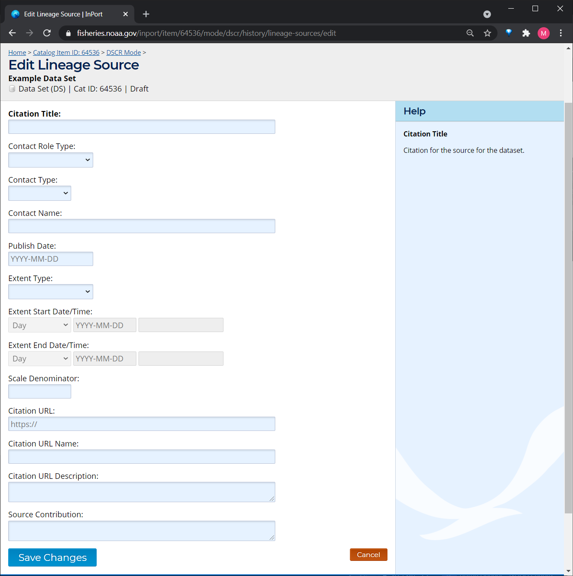
Task: Go back using the browser back arrow
Action: [12, 33]
